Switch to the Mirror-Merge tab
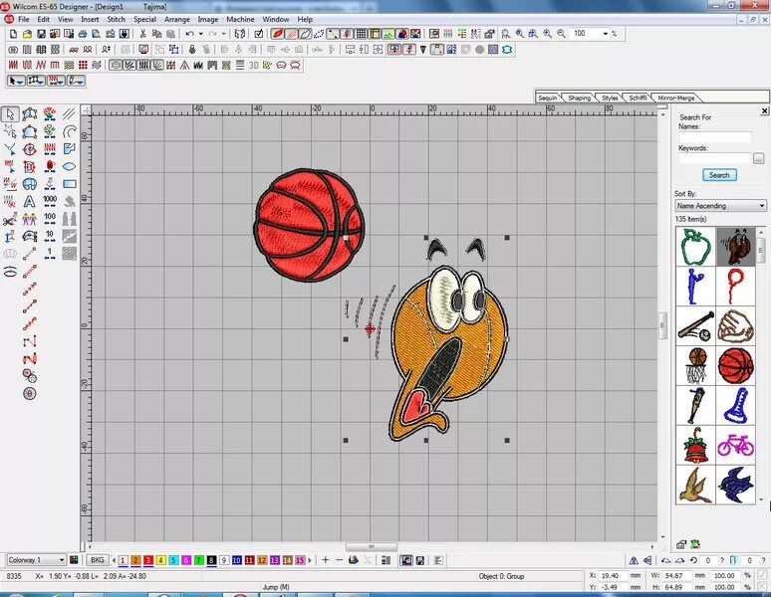The width and height of the screenshot is (771, 597). coord(676,98)
